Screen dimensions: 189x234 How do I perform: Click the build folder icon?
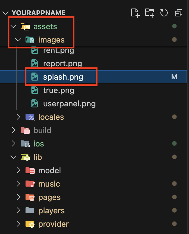coord(25,130)
